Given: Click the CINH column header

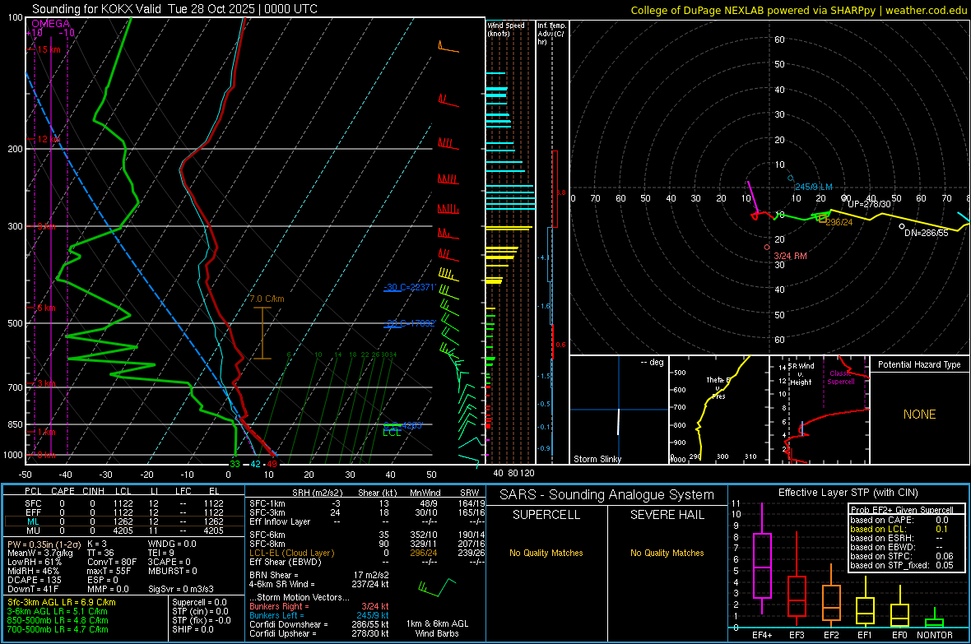Looking at the screenshot, I should click(94, 491).
